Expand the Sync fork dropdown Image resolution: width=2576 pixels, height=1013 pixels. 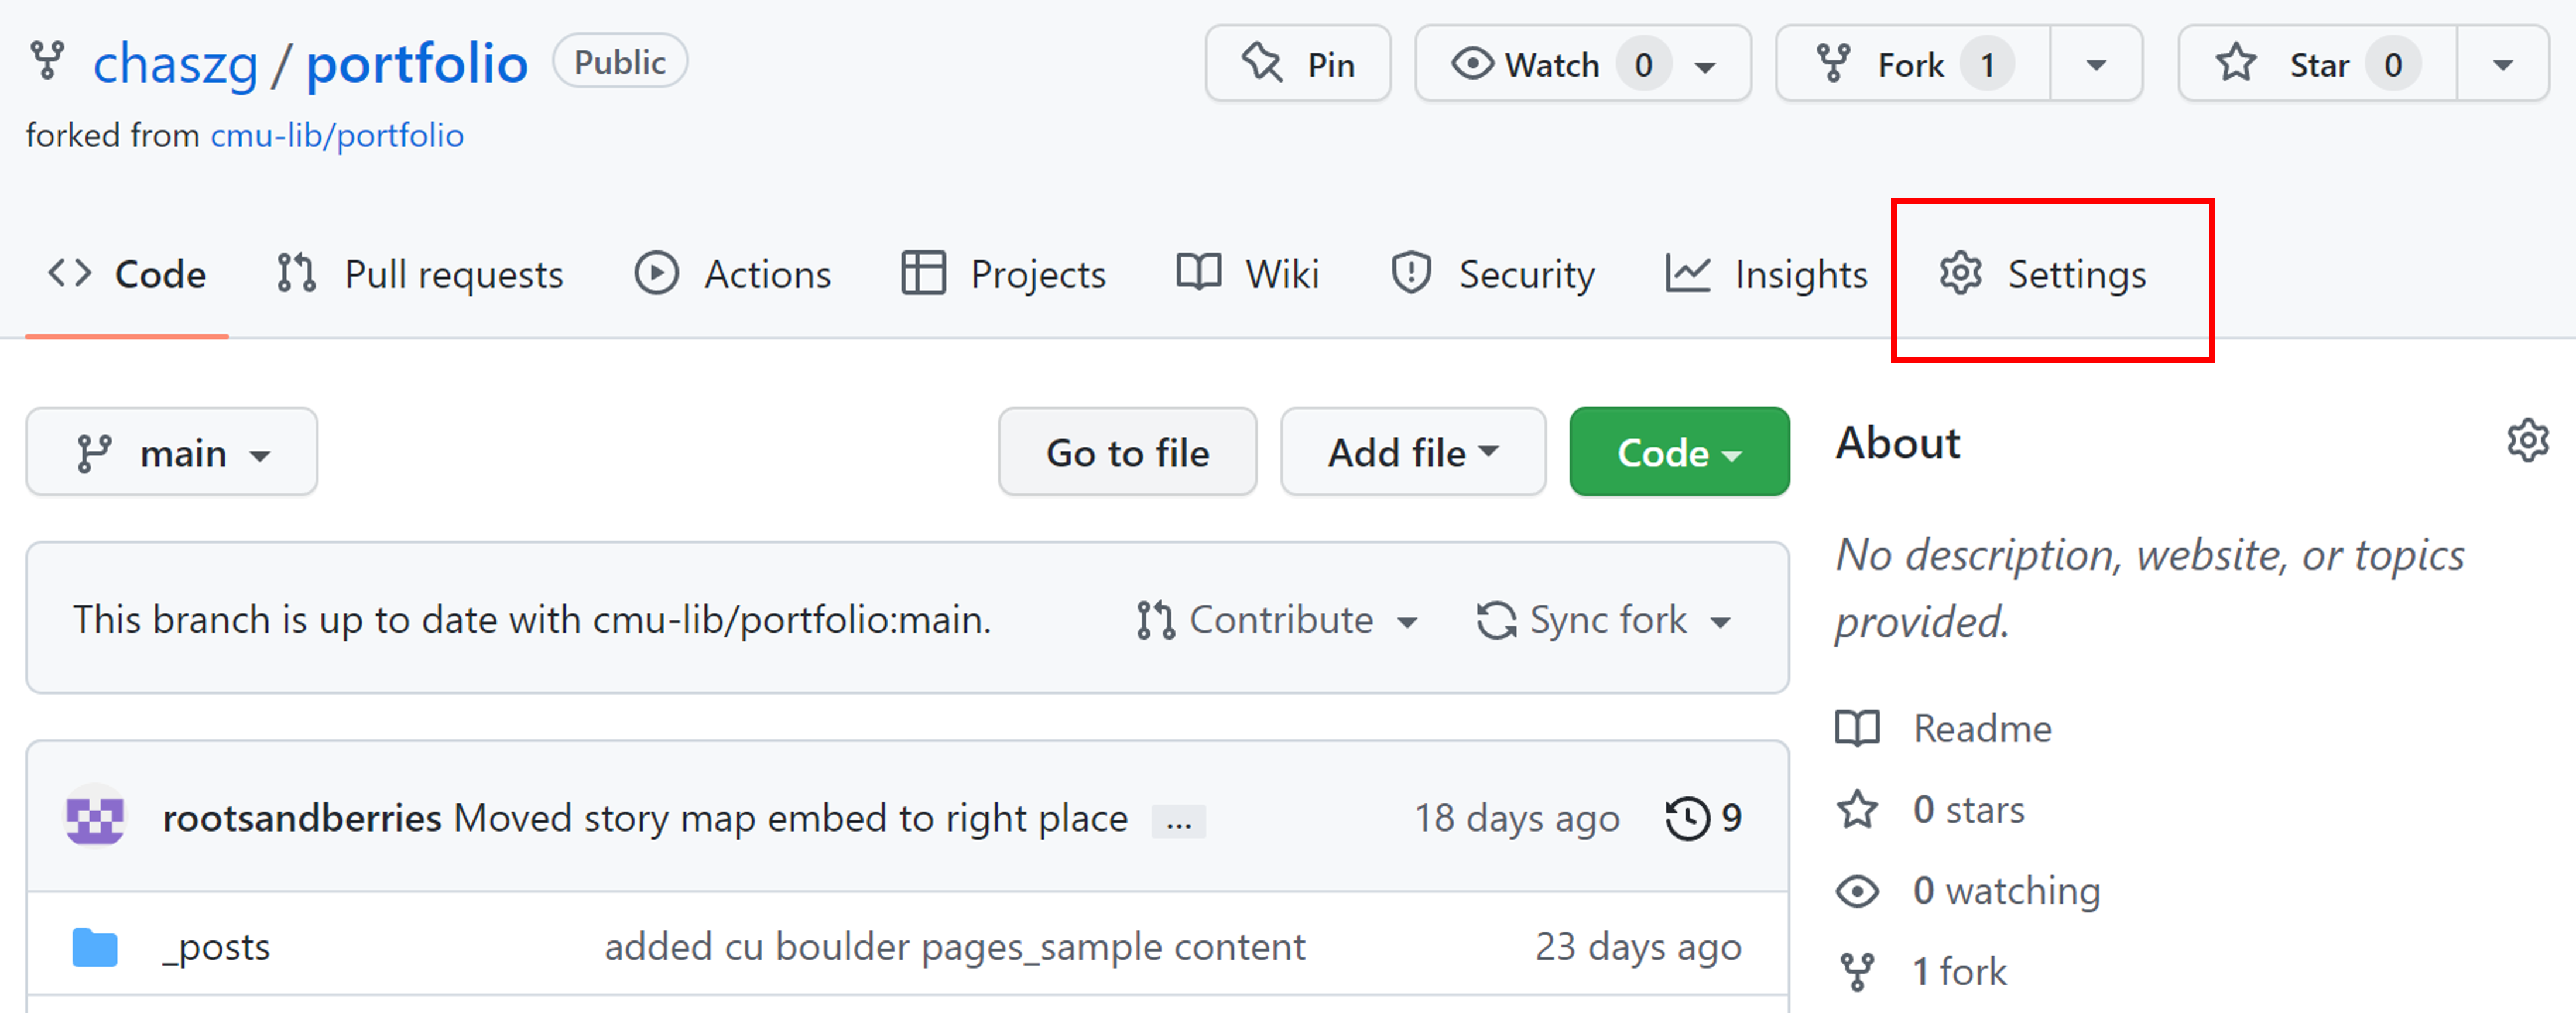(x=1603, y=620)
